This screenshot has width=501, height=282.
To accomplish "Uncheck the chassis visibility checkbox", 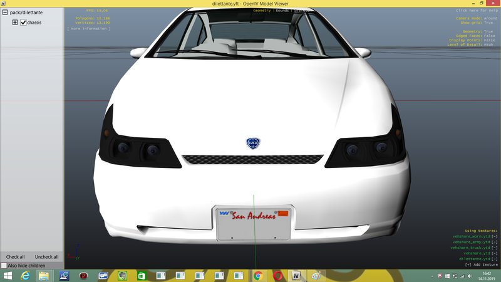I will pos(23,23).
